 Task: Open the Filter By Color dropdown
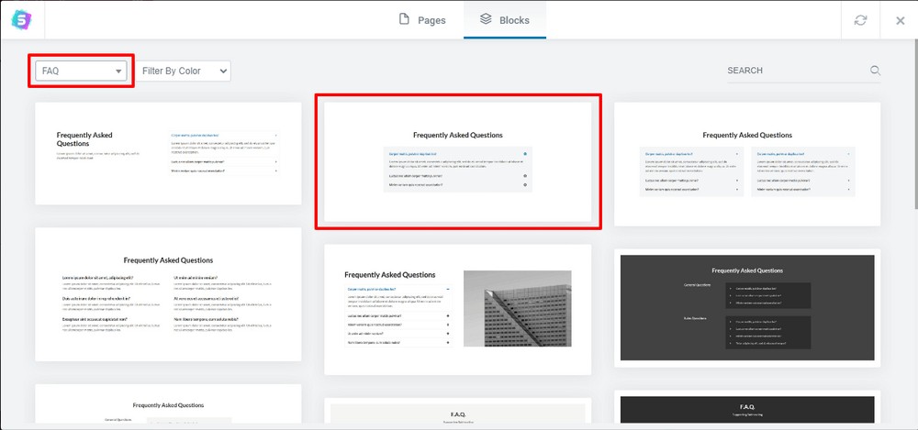[184, 71]
